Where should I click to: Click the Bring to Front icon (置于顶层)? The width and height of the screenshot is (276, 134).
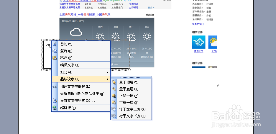tap(114, 82)
